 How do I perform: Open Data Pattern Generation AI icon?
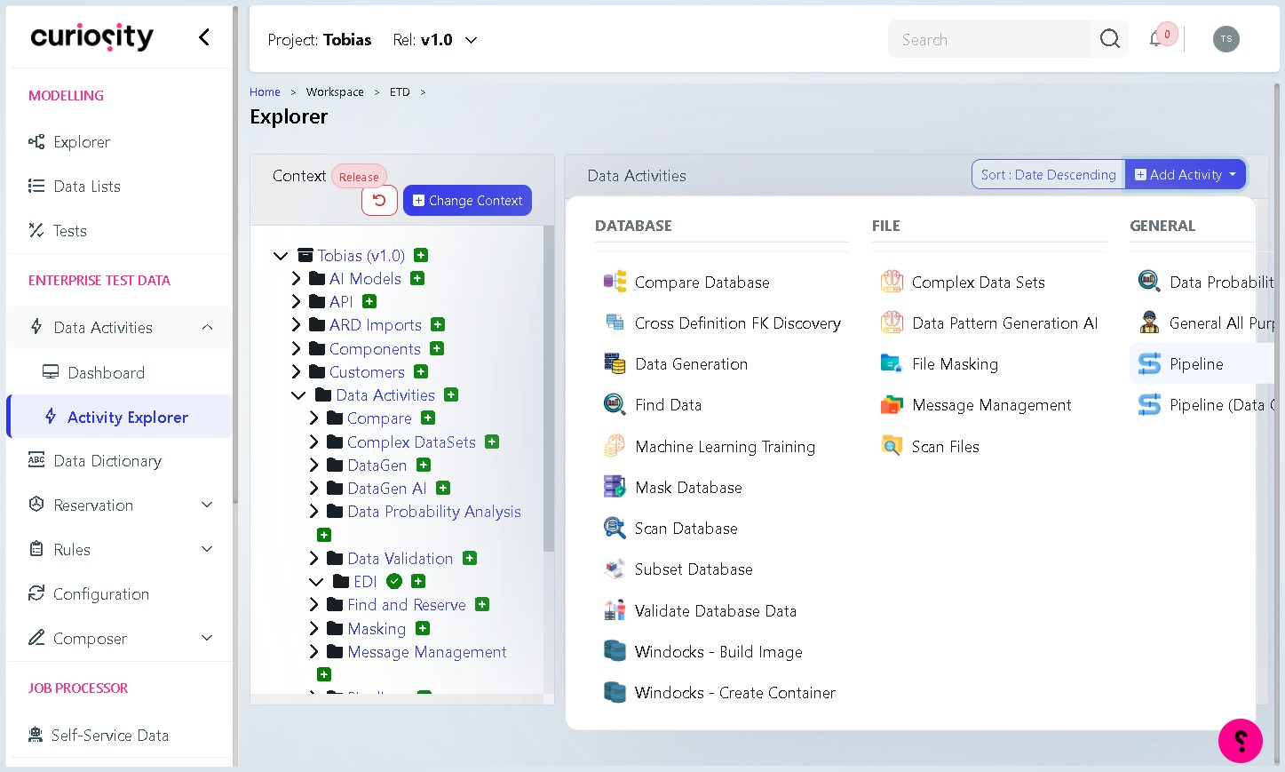(x=892, y=322)
